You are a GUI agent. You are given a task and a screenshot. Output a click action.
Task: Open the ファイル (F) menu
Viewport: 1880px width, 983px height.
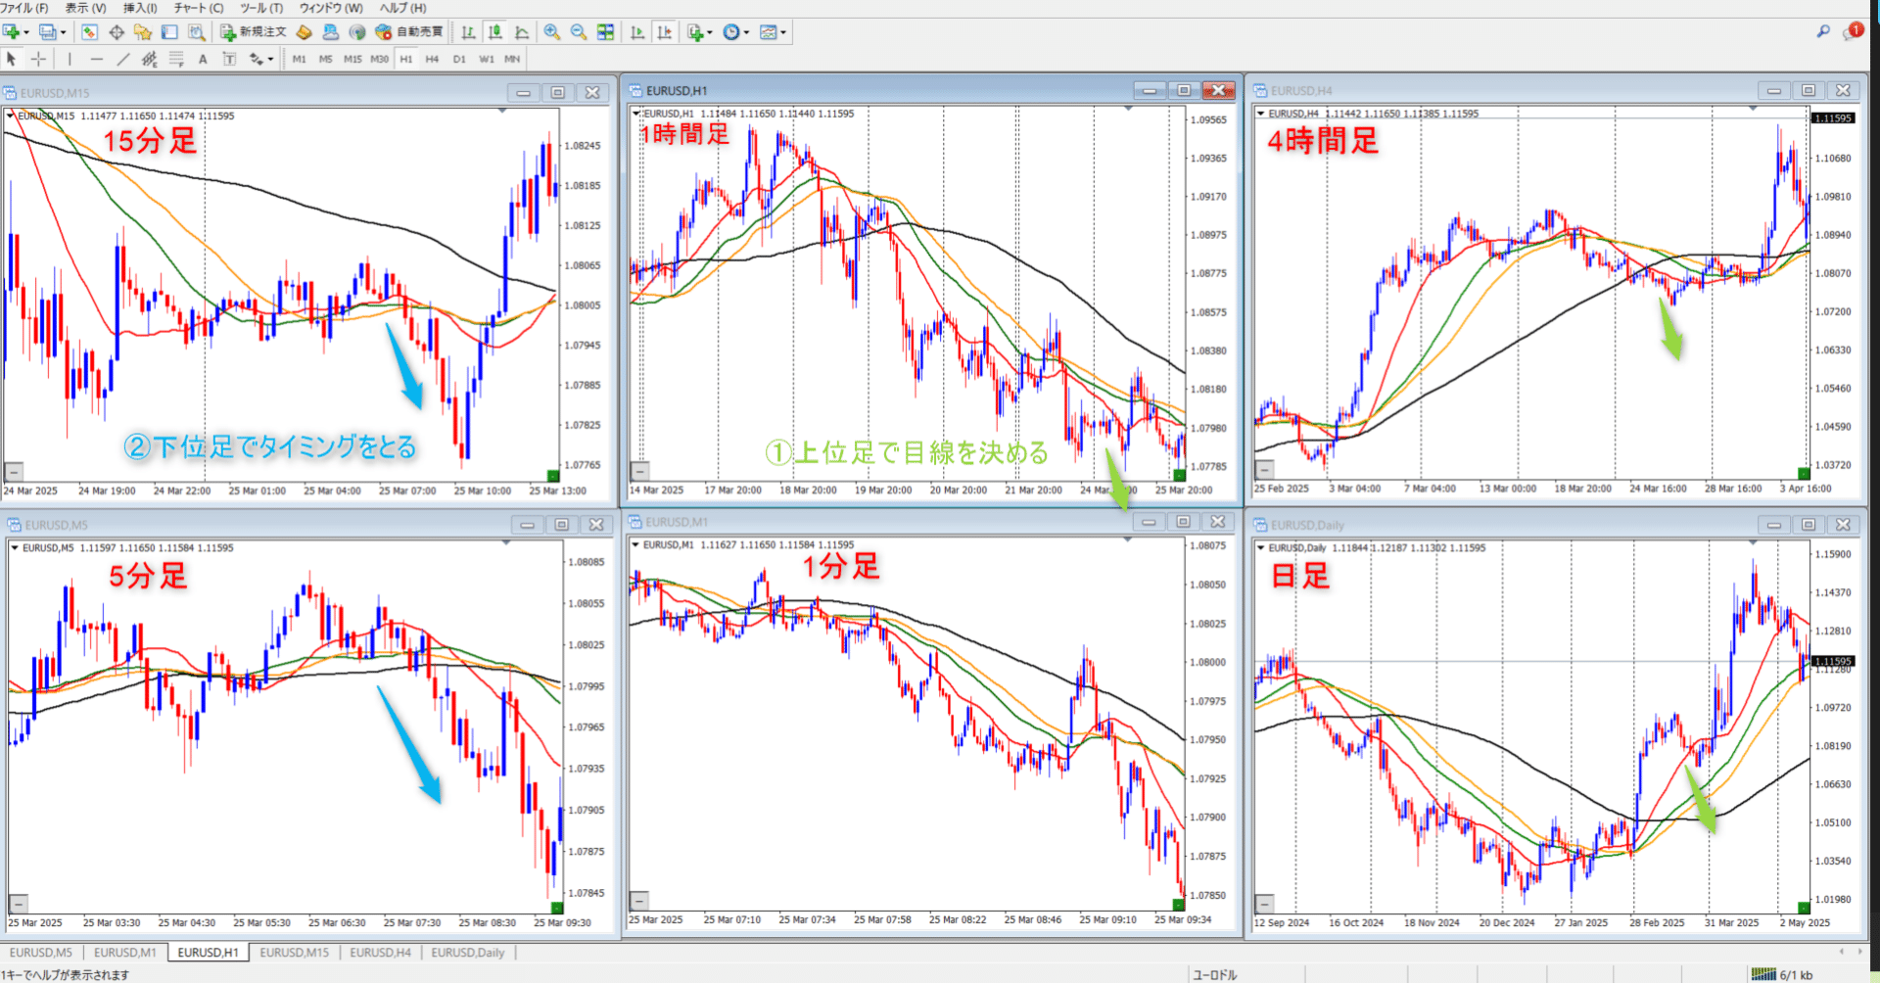tap(24, 8)
